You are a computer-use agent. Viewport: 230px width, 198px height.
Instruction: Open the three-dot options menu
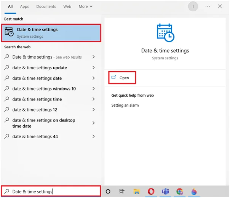[x=208, y=6]
